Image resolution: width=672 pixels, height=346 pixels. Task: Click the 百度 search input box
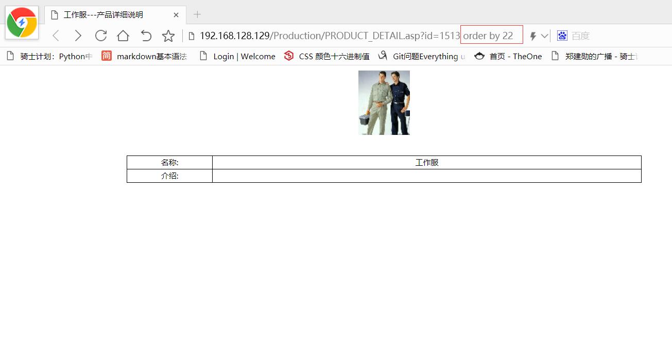(613, 36)
